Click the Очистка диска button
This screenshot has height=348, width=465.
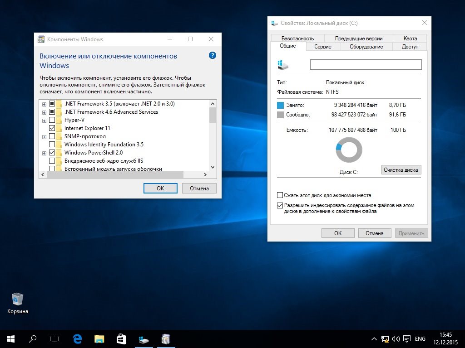point(401,170)
